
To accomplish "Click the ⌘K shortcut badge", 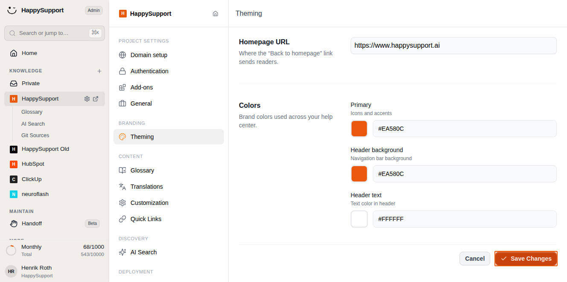I will click(95, 33).
